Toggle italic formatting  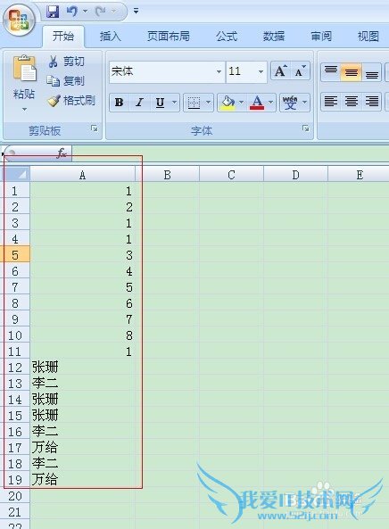click(139, 103)
